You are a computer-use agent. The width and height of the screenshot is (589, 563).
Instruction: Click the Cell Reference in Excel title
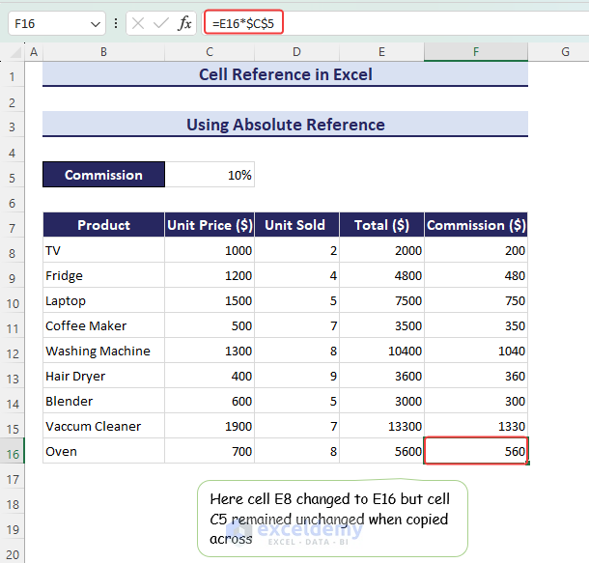tap(285, 74)
